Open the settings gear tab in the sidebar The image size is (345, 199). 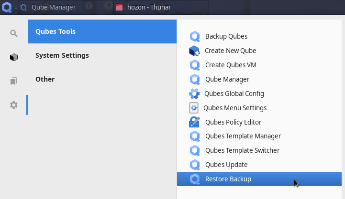[x=14, y=105]
